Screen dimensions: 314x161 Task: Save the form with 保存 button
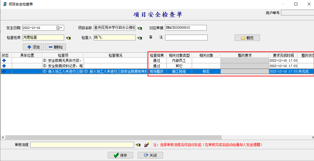click(120, 155)
